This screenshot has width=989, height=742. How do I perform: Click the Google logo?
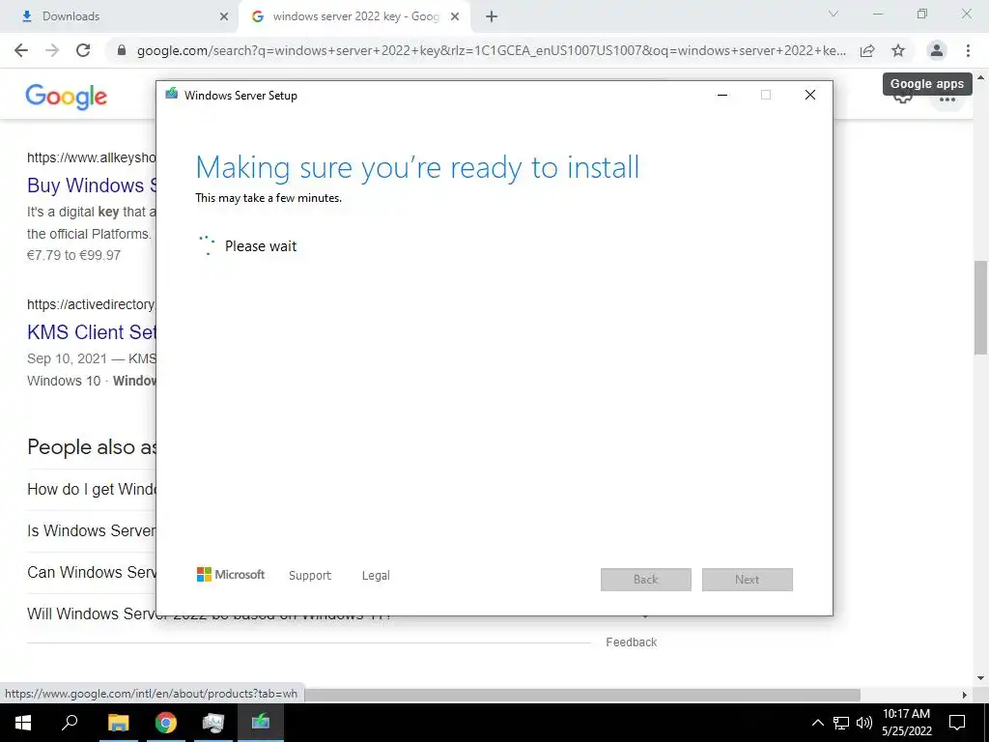(67, 97)
